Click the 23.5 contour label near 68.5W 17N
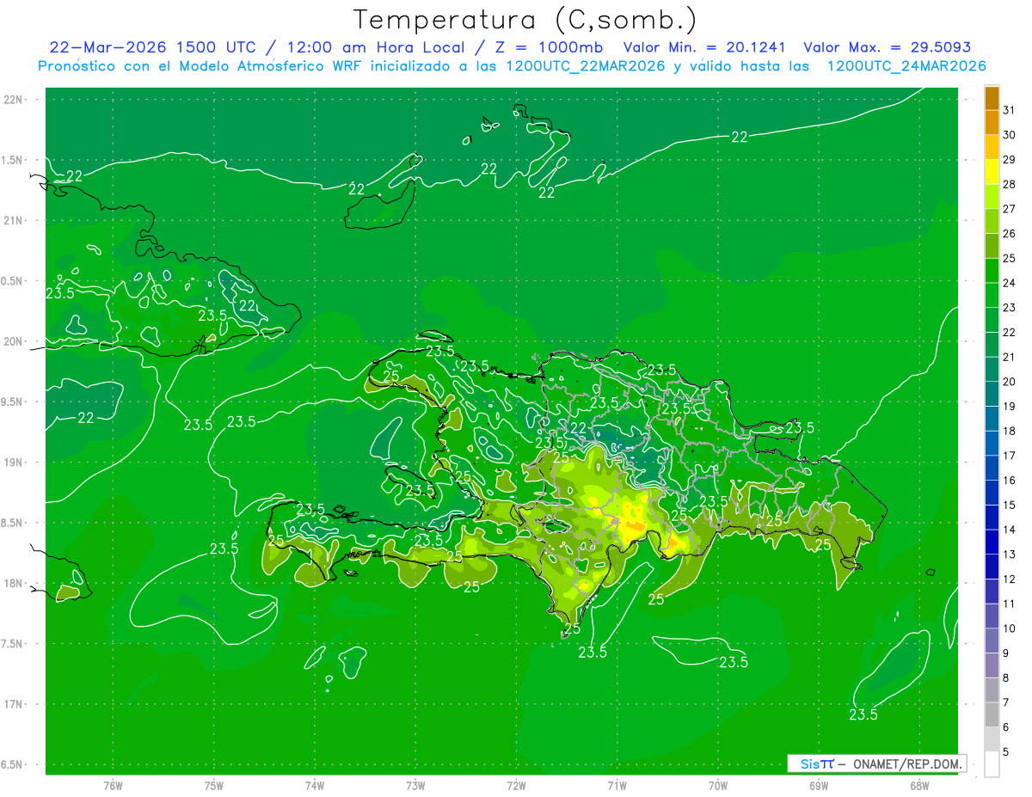1032x797 pixels. (x=863, y=714)
